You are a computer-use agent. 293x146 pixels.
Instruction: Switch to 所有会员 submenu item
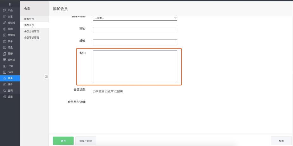(x=29, y=19)
